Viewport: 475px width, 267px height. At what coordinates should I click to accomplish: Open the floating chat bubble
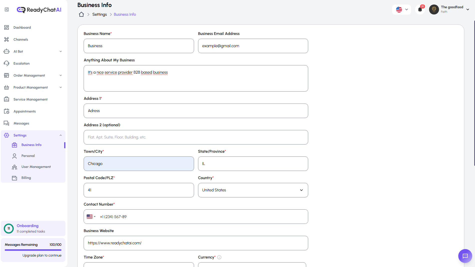point(465,256)
